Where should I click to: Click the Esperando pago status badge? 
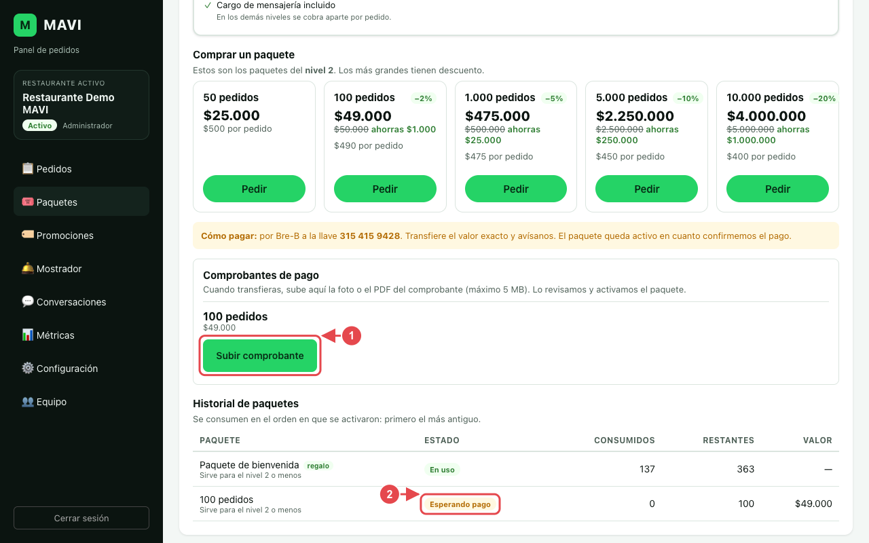pyautogui.click(x=460, y=504)
